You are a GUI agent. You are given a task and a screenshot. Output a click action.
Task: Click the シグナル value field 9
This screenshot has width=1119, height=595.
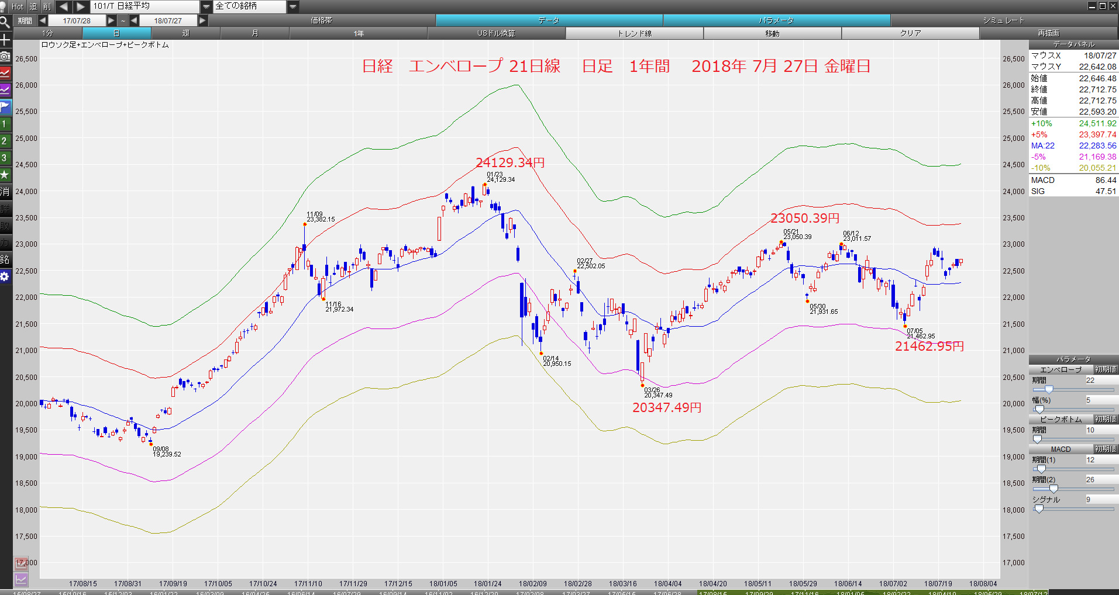pyautogui.click(x=1101, y=499)
